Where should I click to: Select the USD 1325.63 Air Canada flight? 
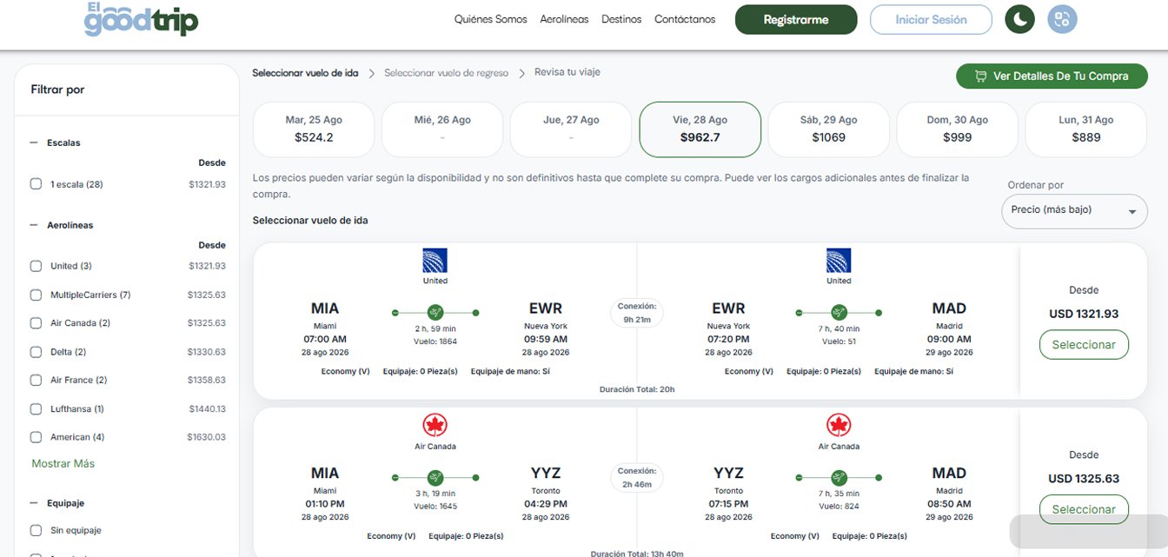coord(1084,509)
